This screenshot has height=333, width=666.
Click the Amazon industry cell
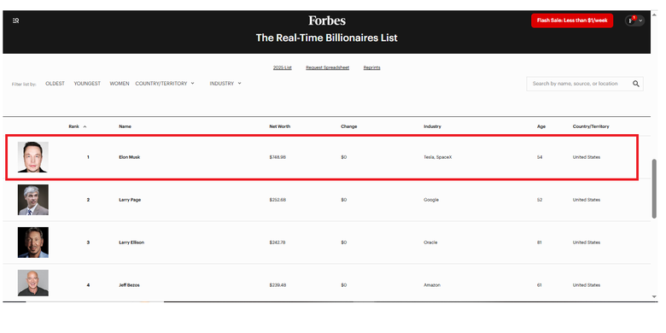coord(431,285)
